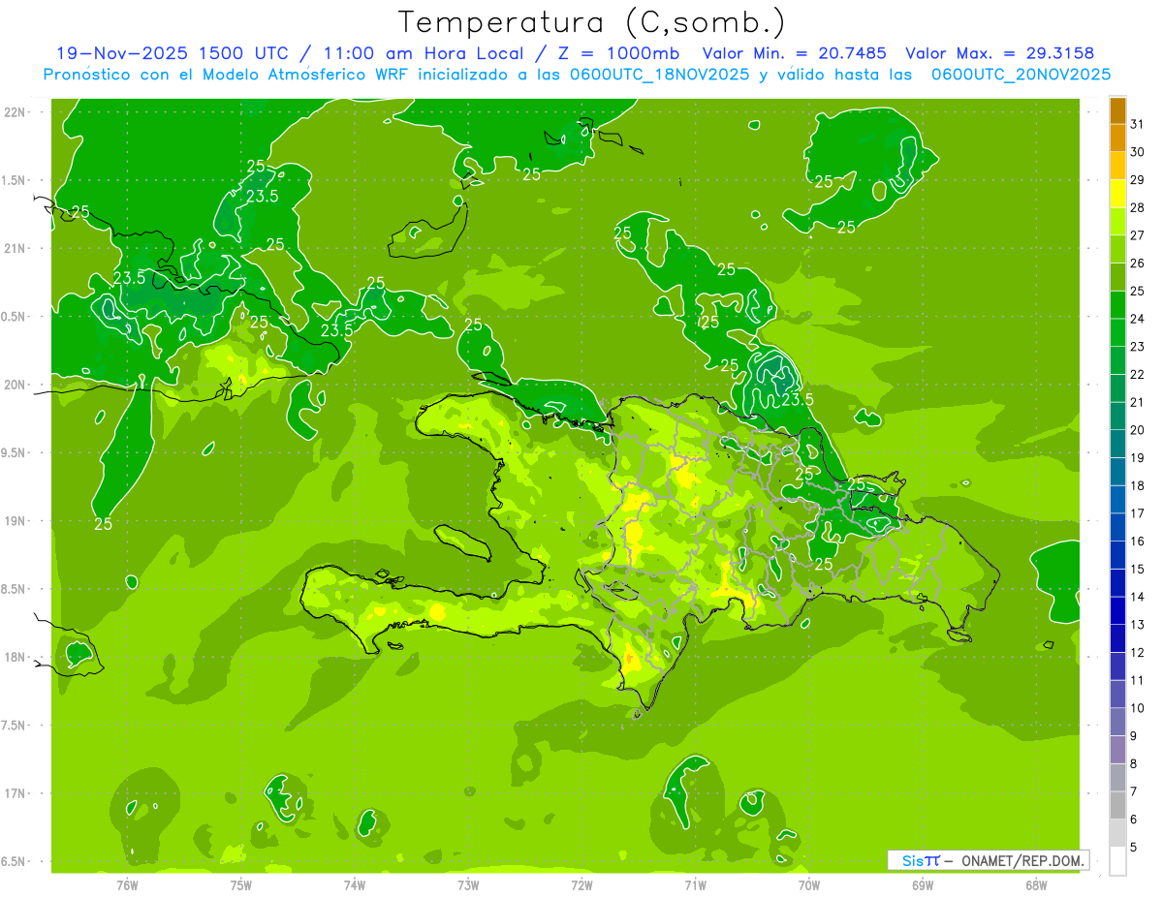Image resolution: width=1163 pixels, height=898 pixels.
Task: Click the "74W" longitude label
Action: (355, 885)
